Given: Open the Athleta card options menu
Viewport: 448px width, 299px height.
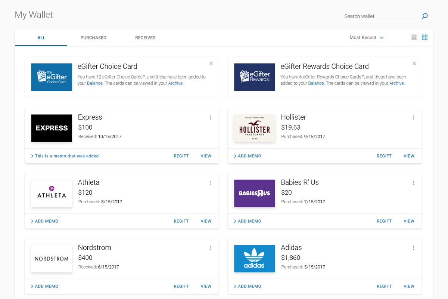Looking at the screenshot, I should 211,183.
